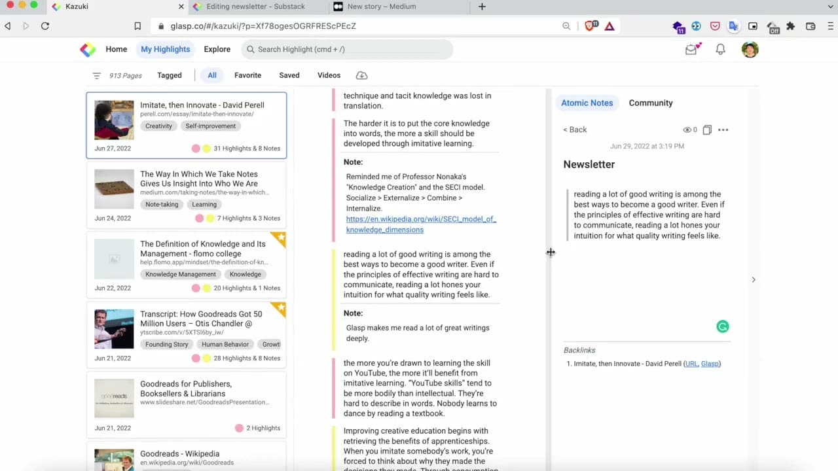Open My Highlights

(x=166, y=49)
